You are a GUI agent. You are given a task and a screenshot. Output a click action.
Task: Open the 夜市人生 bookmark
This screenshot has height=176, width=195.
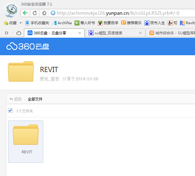[x=155, y=23]
